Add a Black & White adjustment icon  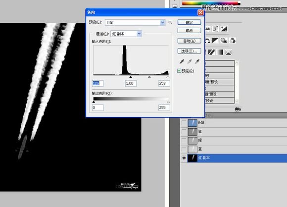point(215,40)
